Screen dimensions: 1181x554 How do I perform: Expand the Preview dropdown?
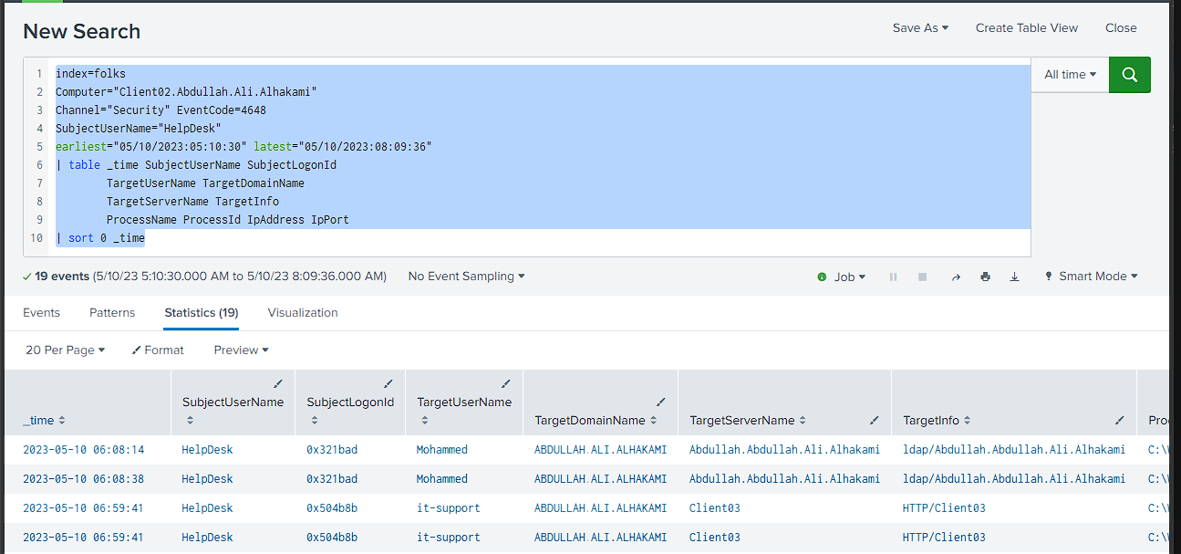[241, 350]
